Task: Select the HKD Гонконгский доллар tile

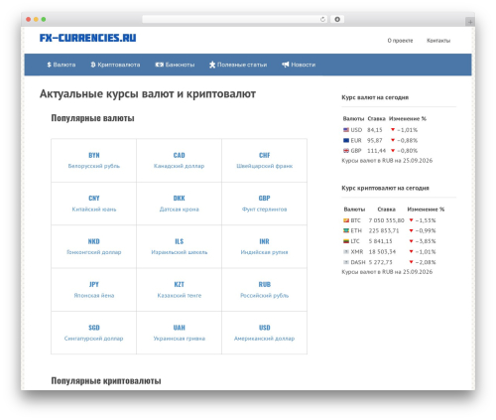Action: click(94, 246)
